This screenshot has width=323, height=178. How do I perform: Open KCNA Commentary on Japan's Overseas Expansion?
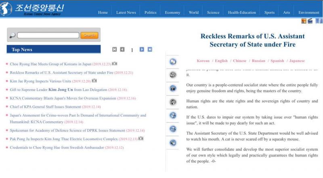[x=63, y=98]
